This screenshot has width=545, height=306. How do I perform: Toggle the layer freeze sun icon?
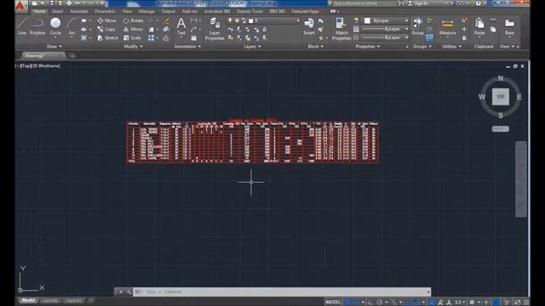coord(237,20)
